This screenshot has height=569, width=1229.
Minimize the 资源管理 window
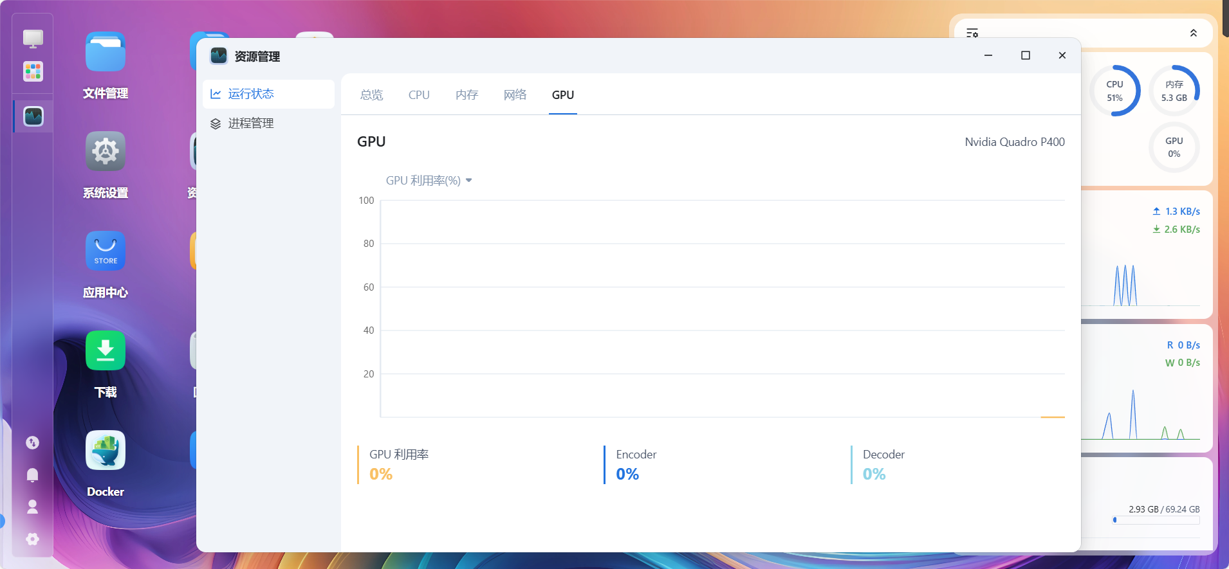pos(988,55)
